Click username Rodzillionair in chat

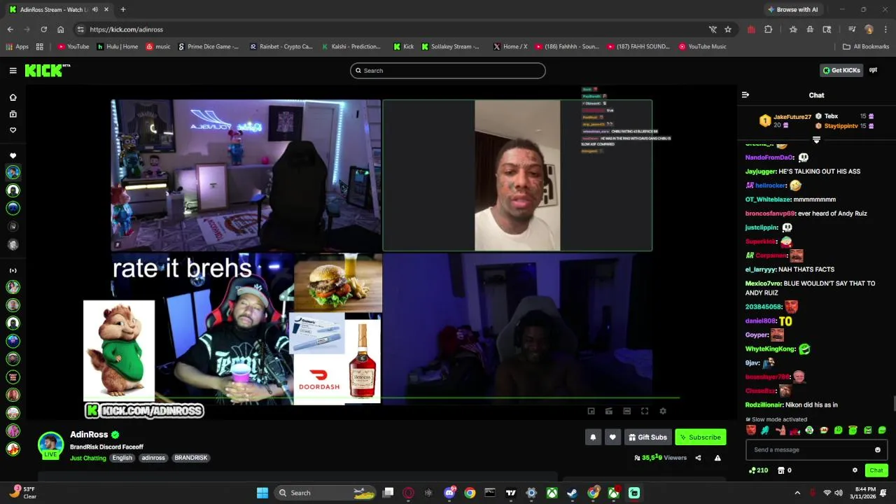[x=764, y=405]
